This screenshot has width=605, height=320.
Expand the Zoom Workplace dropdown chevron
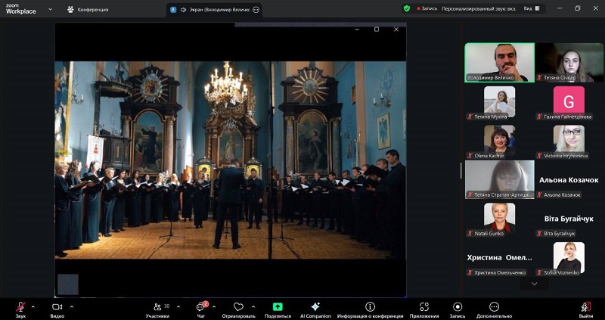tap(51, 9)
